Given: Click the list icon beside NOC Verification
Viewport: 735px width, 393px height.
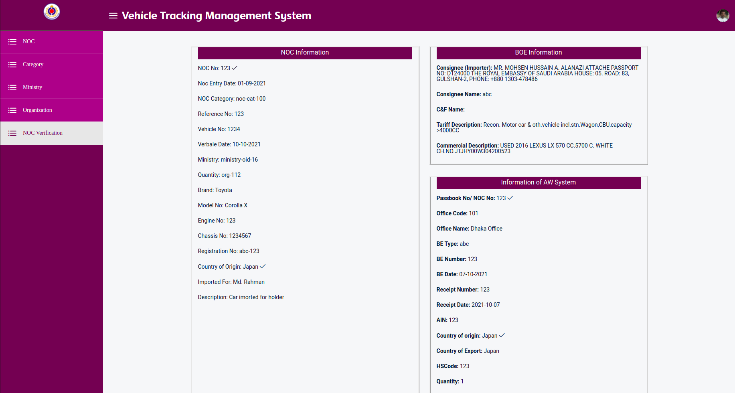Looking at the screenshot, I should pyautogui.click(x=12, y=133).
